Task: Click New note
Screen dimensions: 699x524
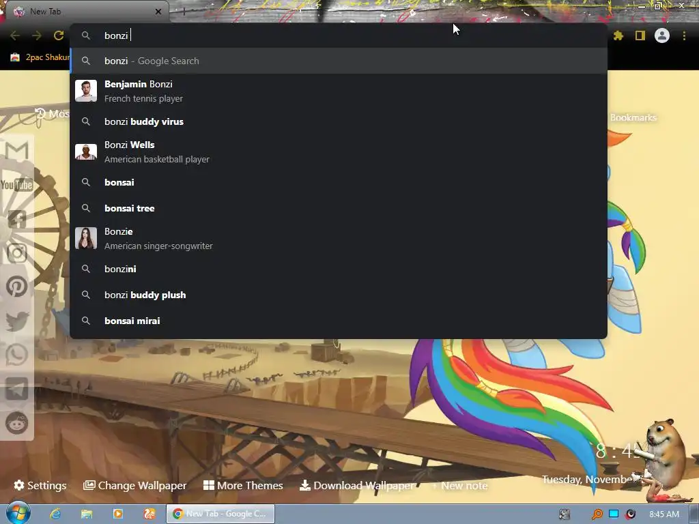Action: coord(459,486)
